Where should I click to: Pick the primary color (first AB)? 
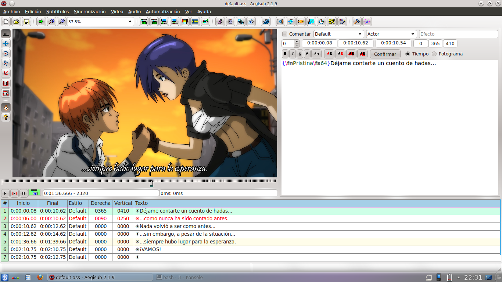[x=329, y=54]
